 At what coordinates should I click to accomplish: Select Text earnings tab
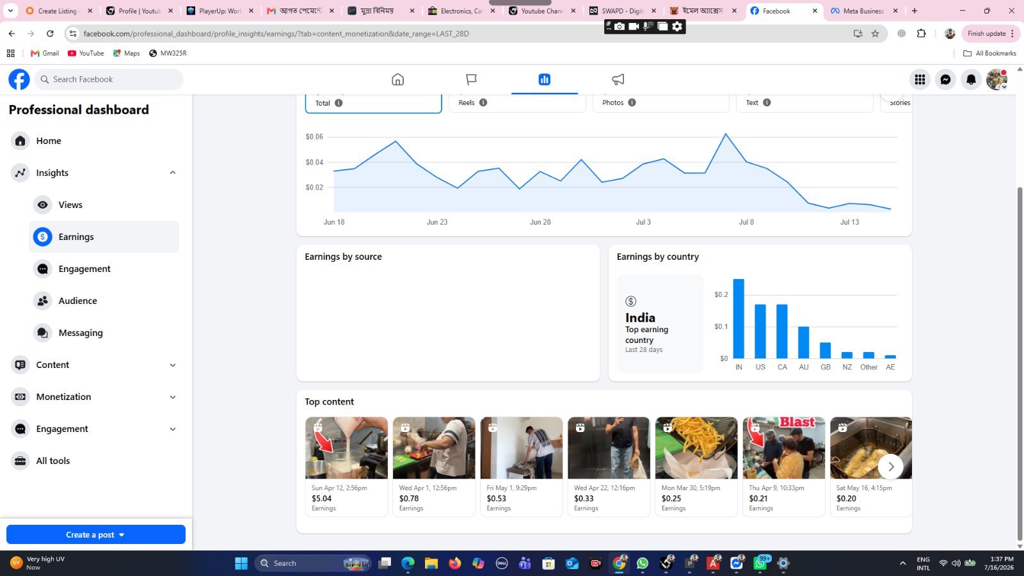coord(804,102)
